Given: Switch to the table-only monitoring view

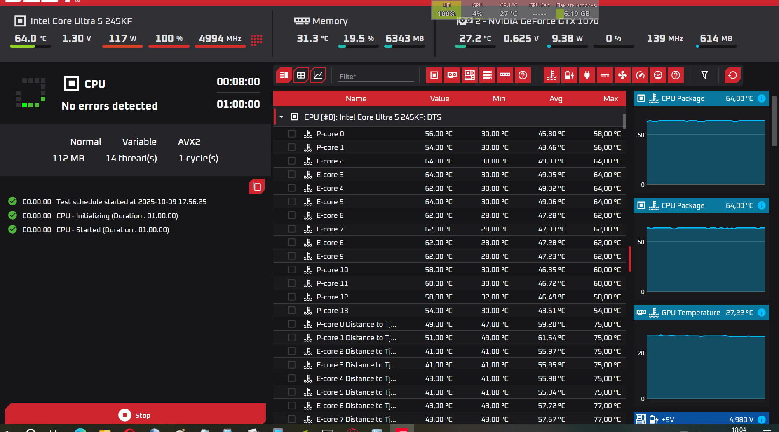Looking at the screenshot, I should pos(301,75).
